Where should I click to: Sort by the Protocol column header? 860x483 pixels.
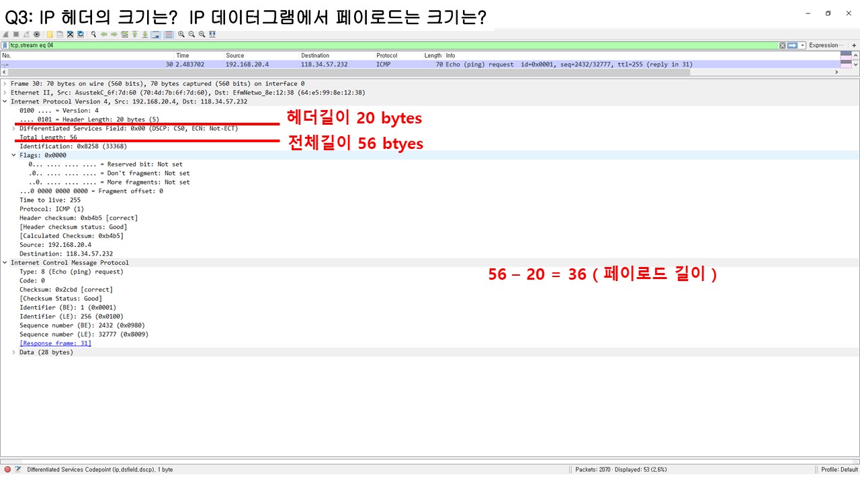(398, 56)
